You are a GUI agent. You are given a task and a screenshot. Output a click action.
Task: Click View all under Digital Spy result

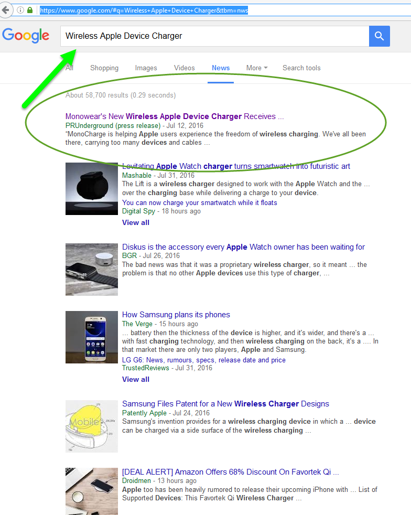click(136, 223)
